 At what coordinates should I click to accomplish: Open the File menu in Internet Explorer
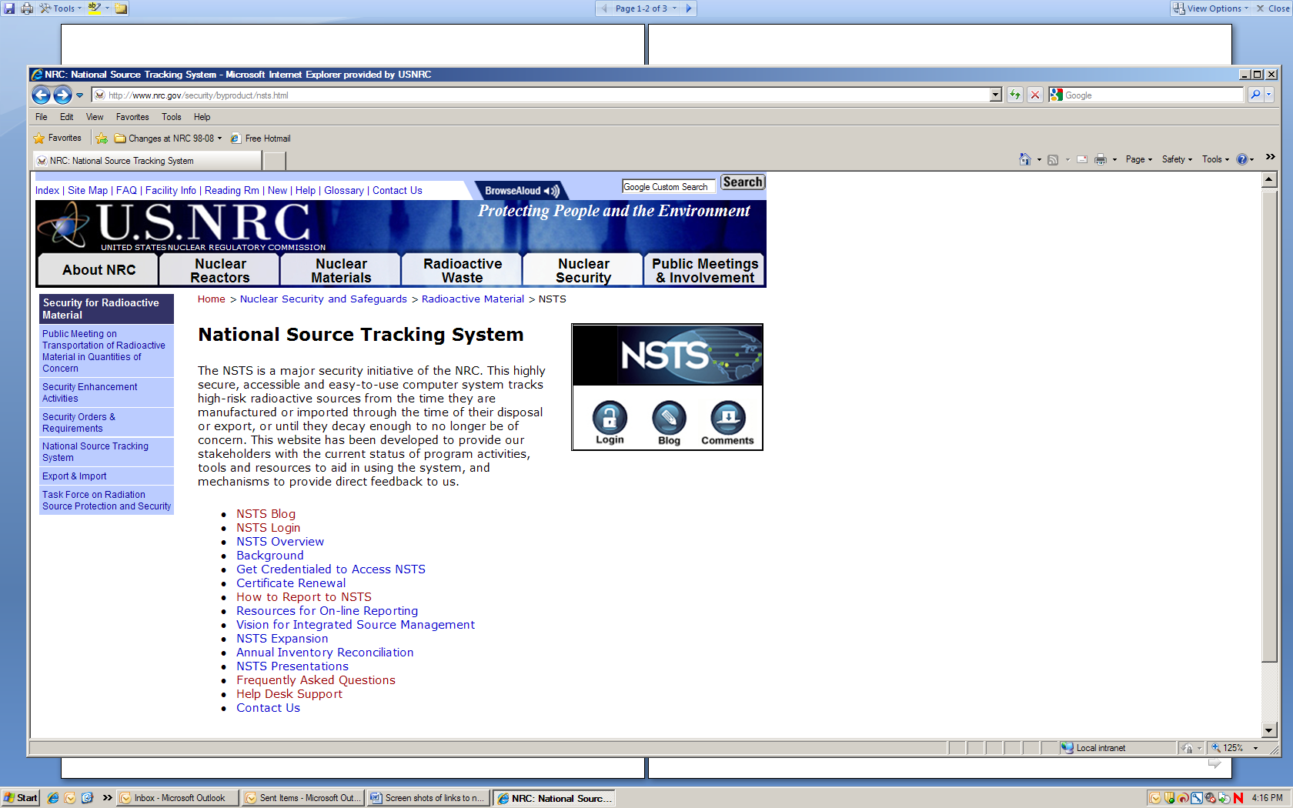tap(42, 117)
